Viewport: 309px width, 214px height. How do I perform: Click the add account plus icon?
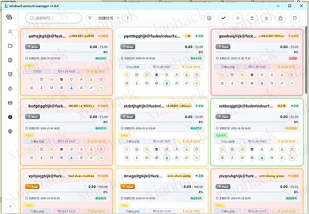click(237, 18)
